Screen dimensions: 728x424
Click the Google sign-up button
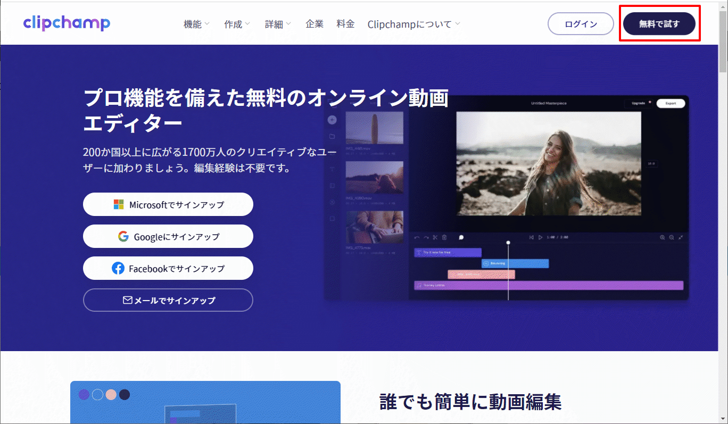(168, 236)
